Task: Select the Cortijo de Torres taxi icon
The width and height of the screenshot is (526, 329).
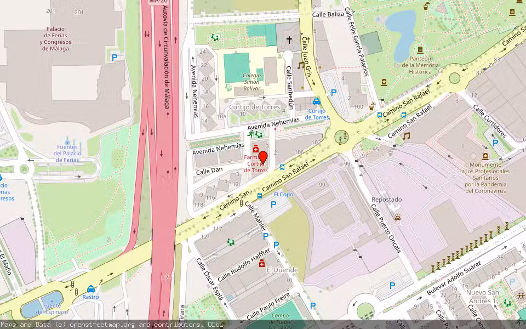Action: point(316,101)
